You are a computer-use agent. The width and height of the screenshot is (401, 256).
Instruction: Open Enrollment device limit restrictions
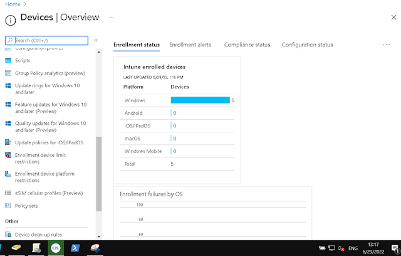[40, 158]
